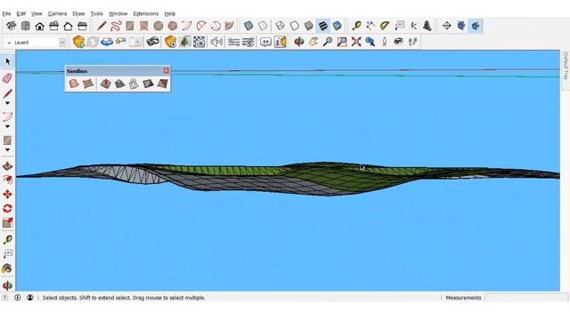
Task: Enable Hidden Line style
Action: click(x=295, y=26)
